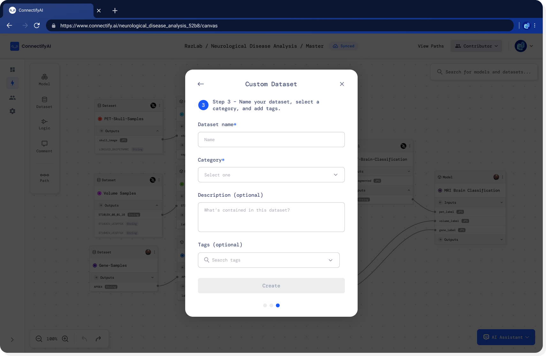Zoom in the canvas
This screenshot has width=546, height=356.
point(65,339)
